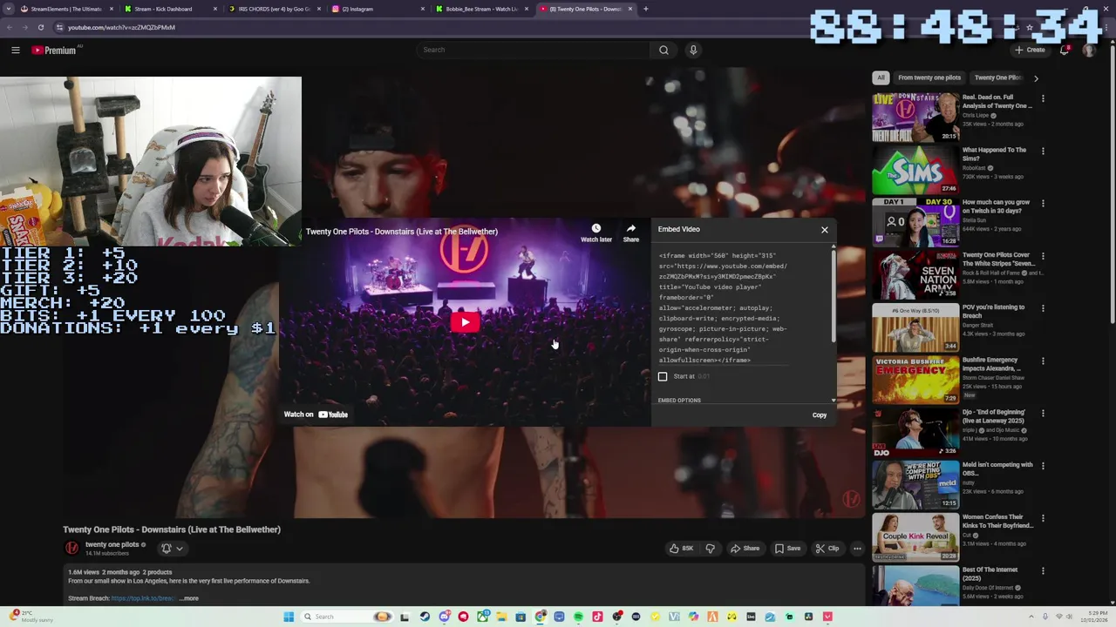Screen dimensions: 1116x627
Task: Open Share below the video
Action: pyautogui.click(x=745, y=549)
